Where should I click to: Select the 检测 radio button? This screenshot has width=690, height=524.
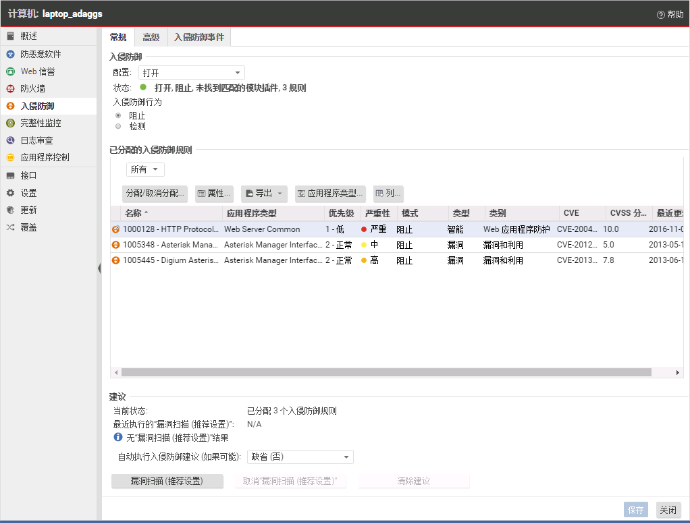(x=118, y=126)
